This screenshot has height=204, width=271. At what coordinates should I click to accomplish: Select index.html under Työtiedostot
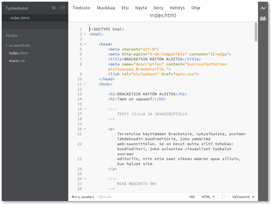20,18
